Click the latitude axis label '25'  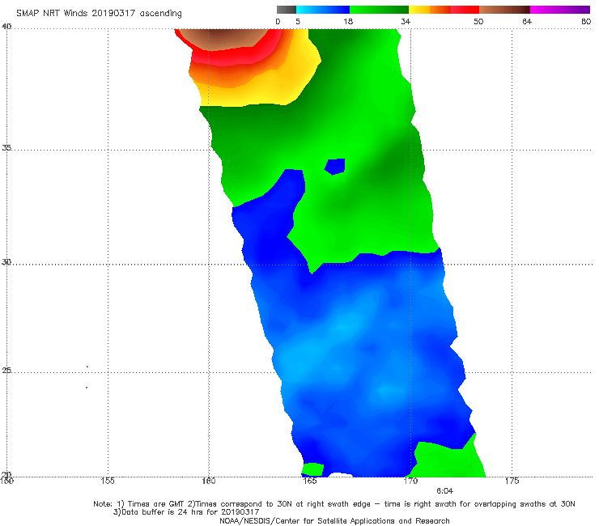pos(6,370)
